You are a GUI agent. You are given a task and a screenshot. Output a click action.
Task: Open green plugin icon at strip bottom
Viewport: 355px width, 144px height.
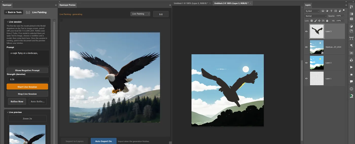pyautogui.click(x=351, y=96)
